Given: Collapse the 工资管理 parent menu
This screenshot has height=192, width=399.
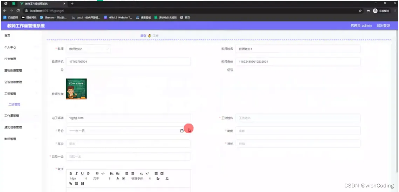Looking at the screenshot, I should coord(21,94).
